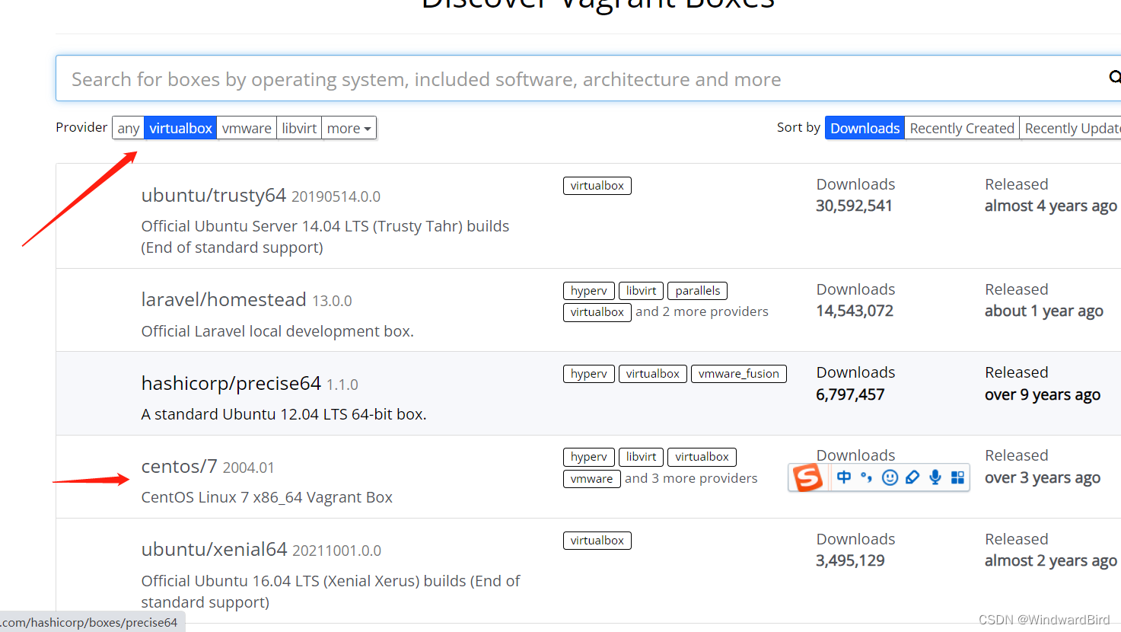Viewport: 1121px width, 632px height.
Task: Click download count 6,797,457
Action: click(x=850, y=394)
